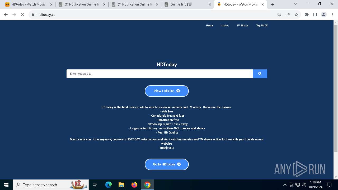Open the Chrome three-dot menu

332,15
